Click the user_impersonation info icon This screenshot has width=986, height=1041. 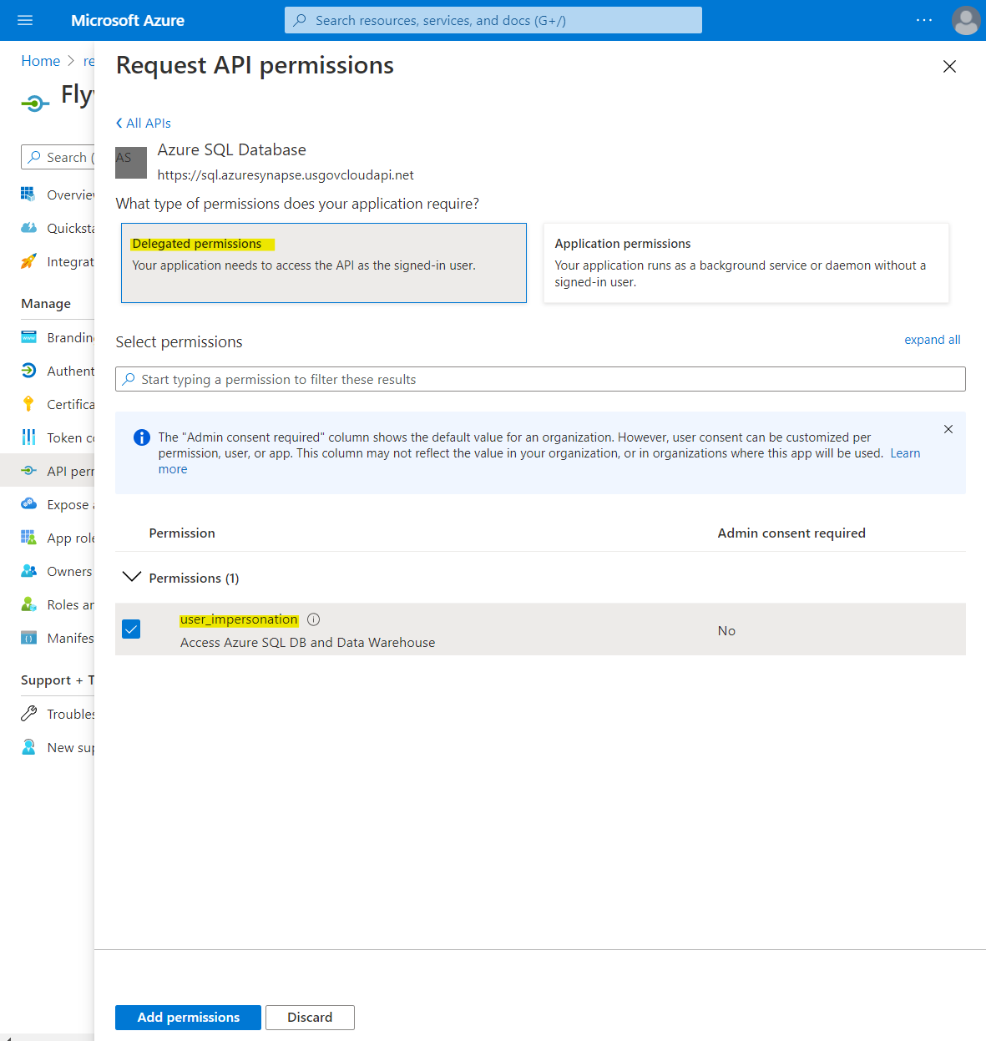[314, 619]
